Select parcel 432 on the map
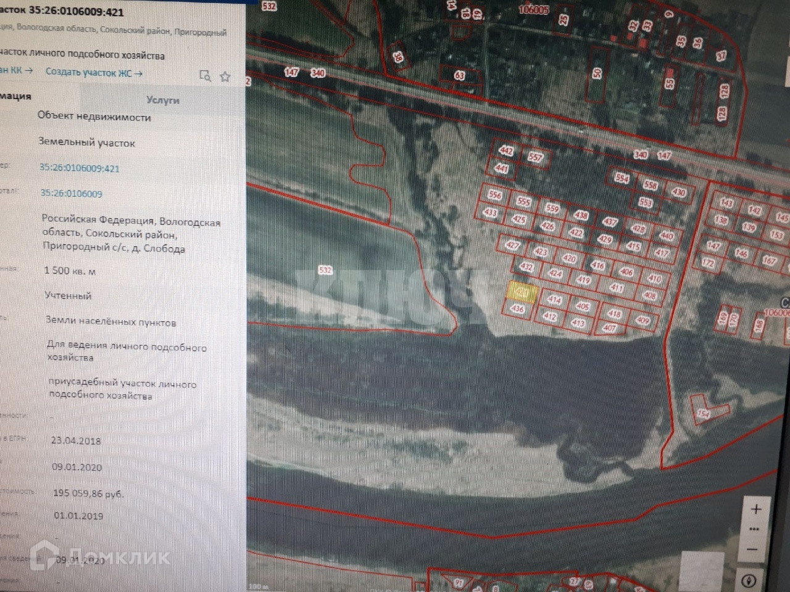Screen dimensions: 790x592 click(x=526, y=267)
